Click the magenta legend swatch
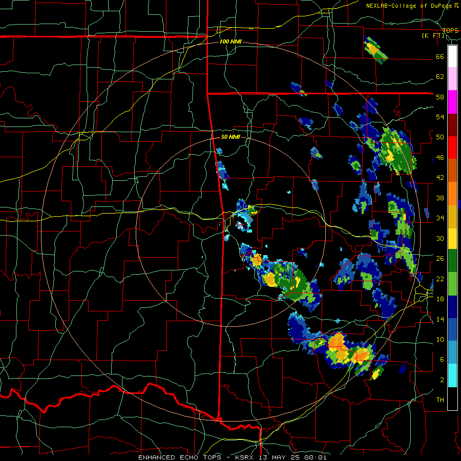 coord(452,102)
